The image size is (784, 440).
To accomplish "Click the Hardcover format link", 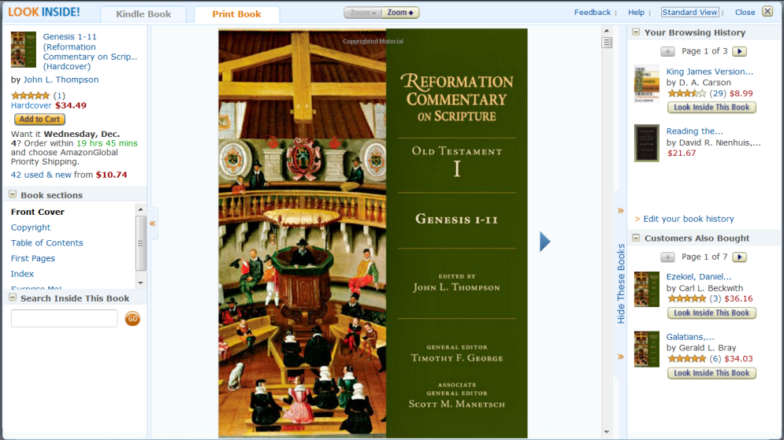I will (31, 105).
